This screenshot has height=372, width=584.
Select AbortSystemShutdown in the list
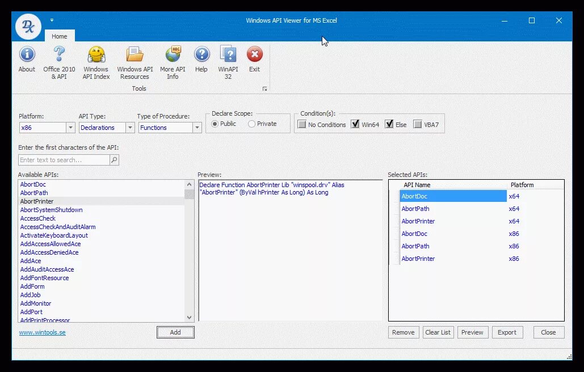tap(101, 210)
